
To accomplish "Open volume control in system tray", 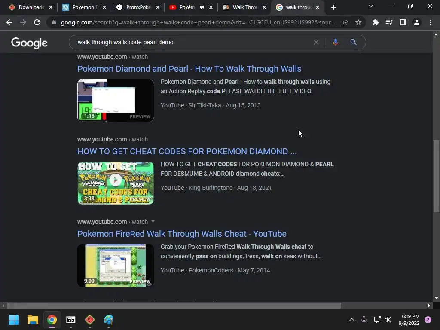I will (x=388, y=320).
